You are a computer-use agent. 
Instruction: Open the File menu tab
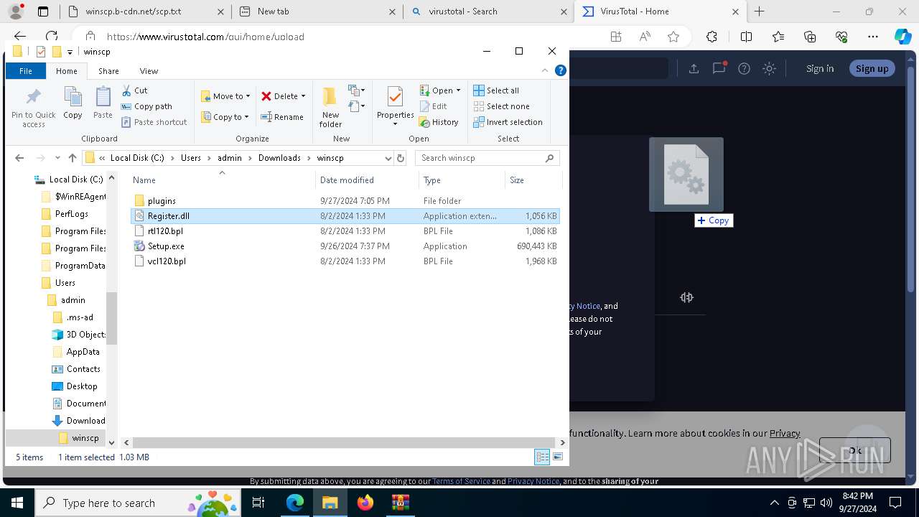tap(26, 71)
